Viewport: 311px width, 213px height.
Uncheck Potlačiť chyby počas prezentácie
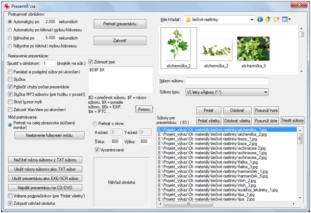click(10, 87)
